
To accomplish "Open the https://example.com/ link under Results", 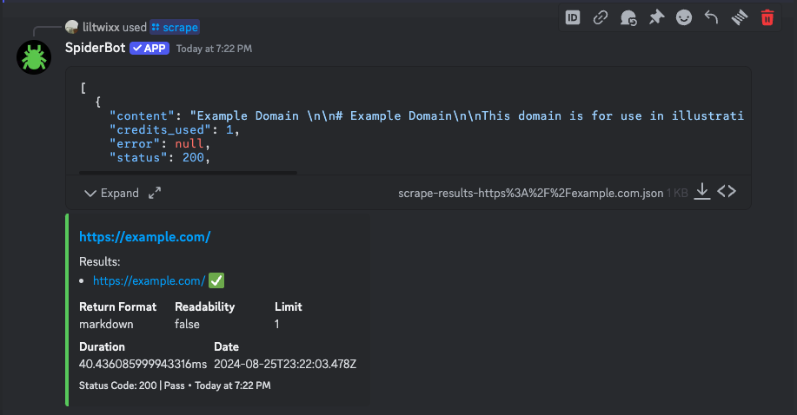I will tap(149, 281).
